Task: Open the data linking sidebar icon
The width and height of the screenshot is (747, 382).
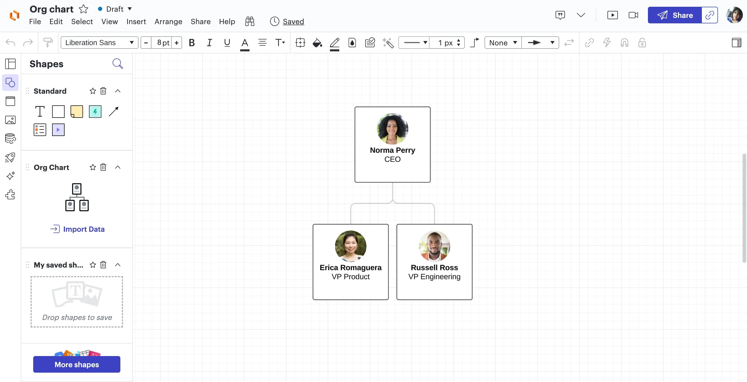Action: pyautogui.click(x=10, y=139)
